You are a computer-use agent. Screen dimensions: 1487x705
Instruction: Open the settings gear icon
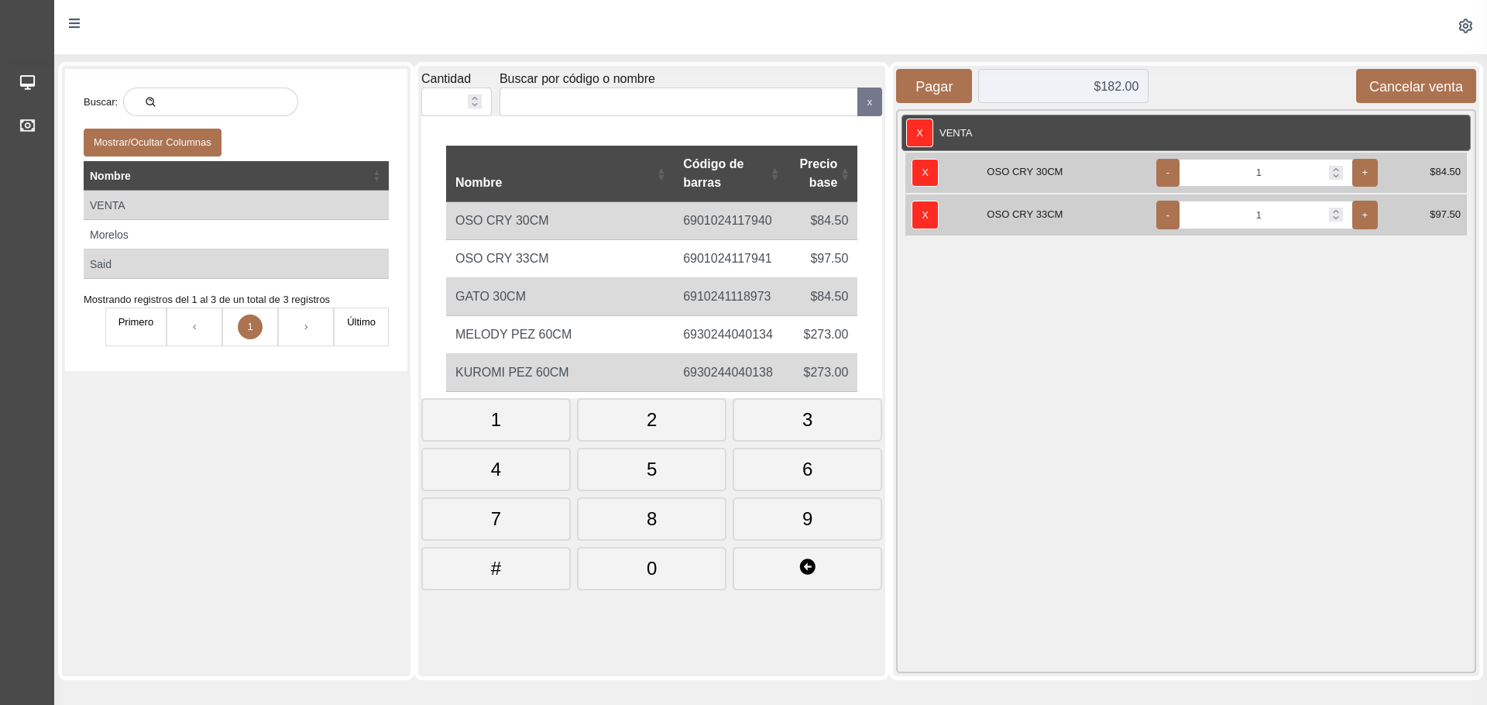pyautogui.click(x=1465, y=26)
